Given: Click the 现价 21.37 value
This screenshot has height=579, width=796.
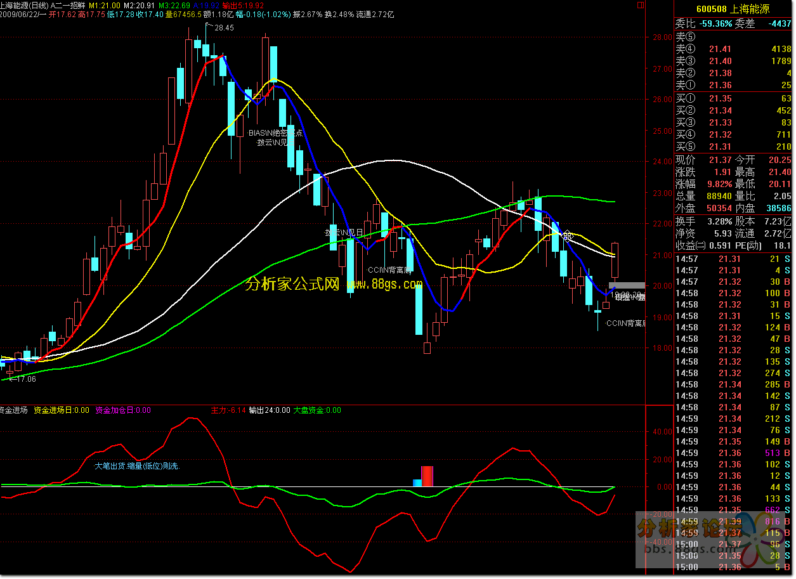Looking at the screenshot, I should (720, 160).
